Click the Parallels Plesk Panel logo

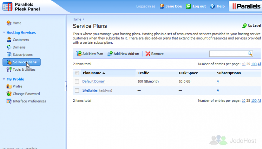21,7
